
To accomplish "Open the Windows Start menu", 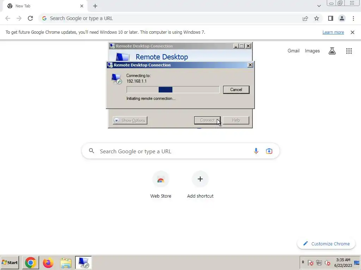I will 10,262.
